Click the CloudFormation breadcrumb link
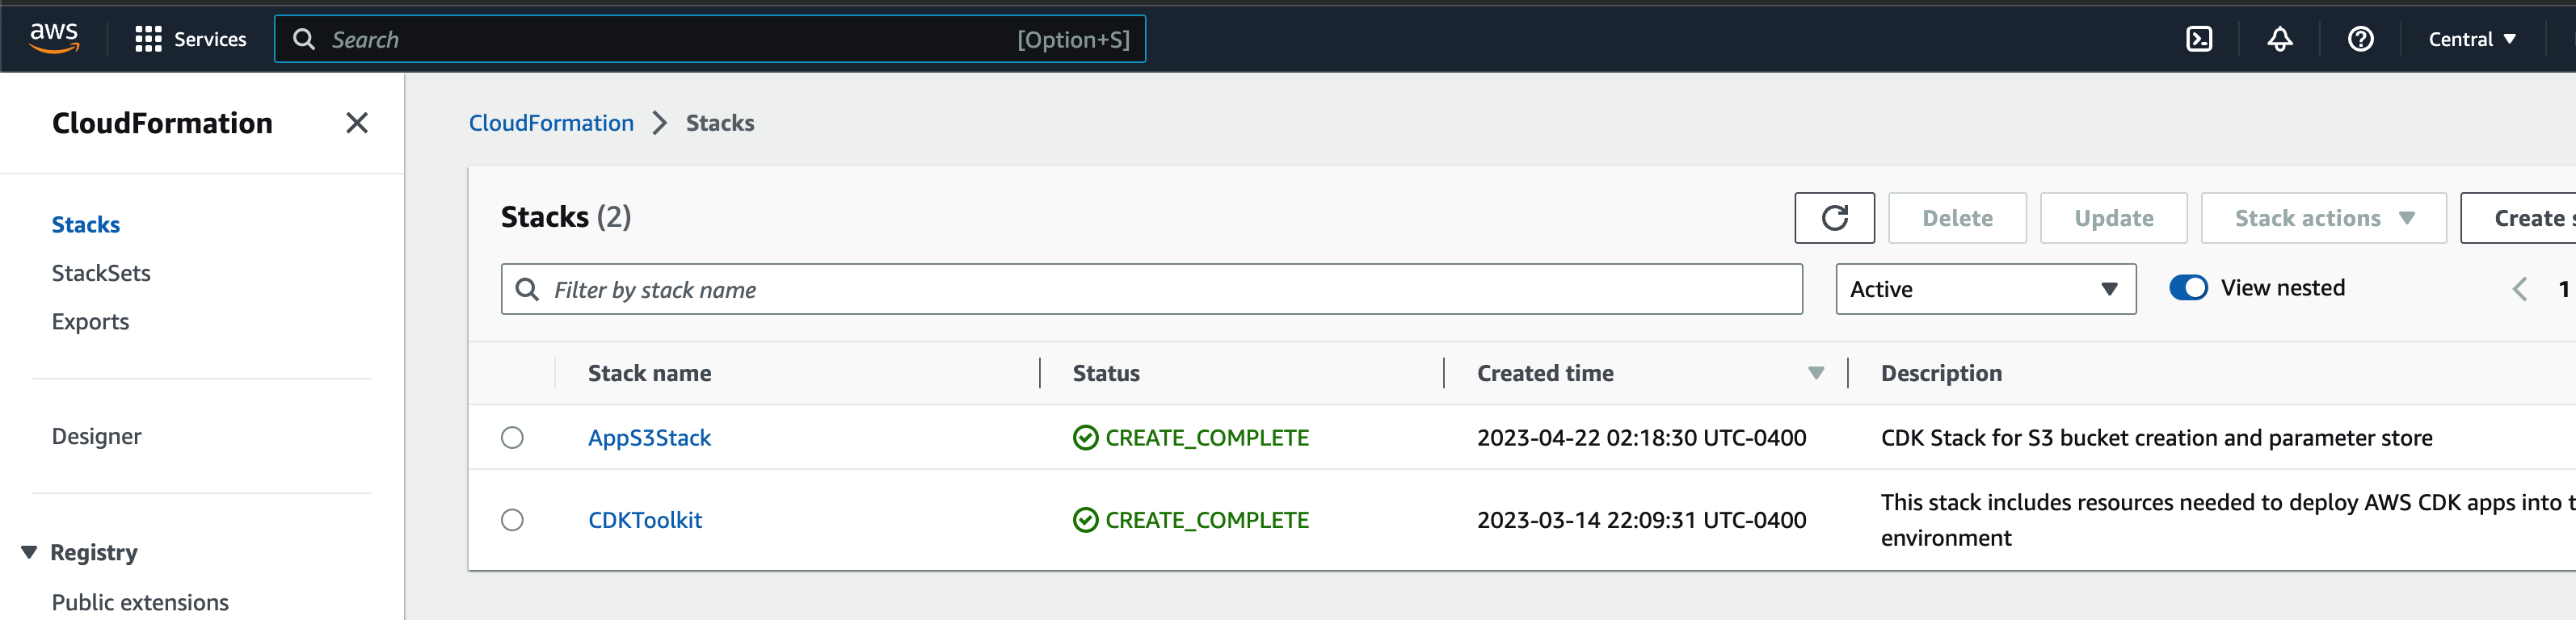2576x620 pixels. [x=551, y=123]
